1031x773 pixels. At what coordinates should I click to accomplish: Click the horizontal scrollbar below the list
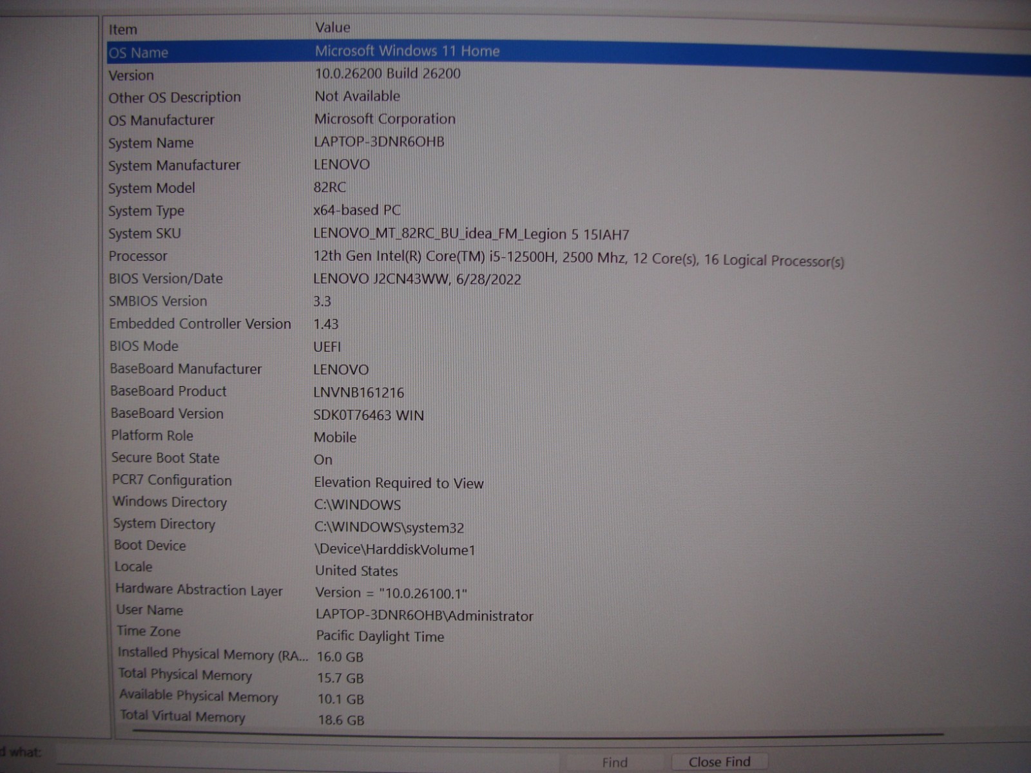click(x=538, y=733)
